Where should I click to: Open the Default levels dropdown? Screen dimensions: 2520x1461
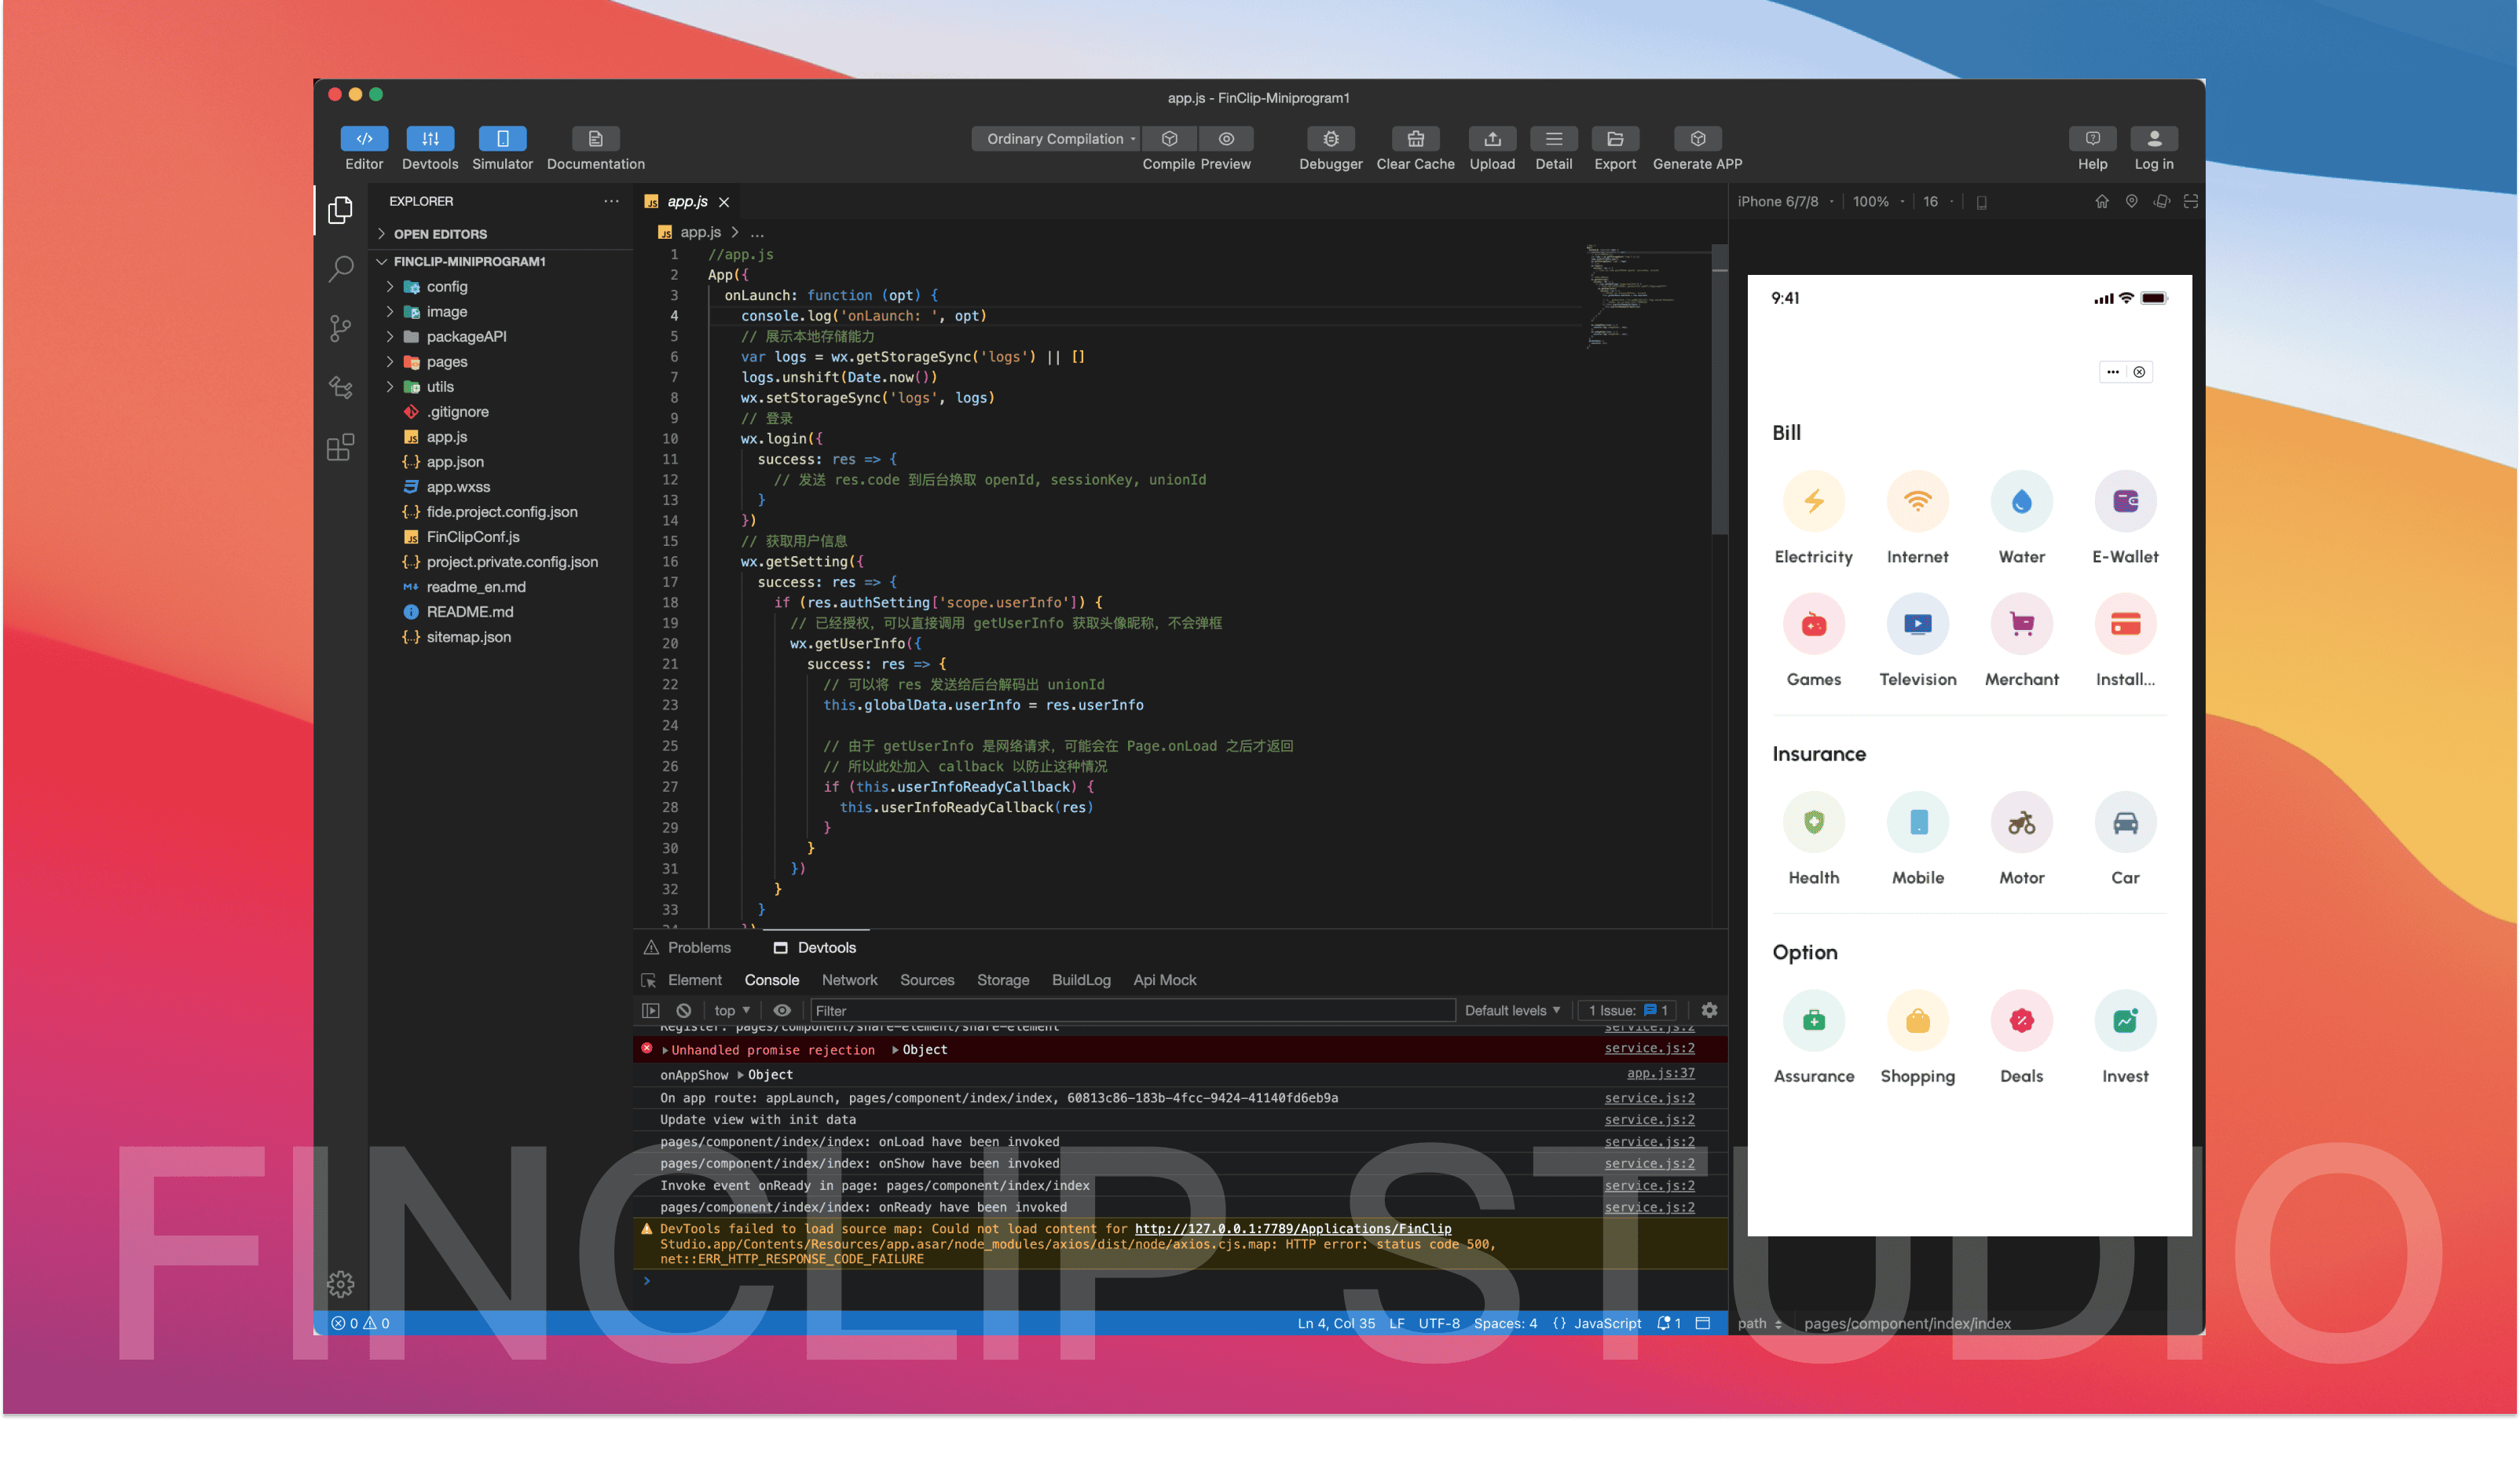pyautogui.click(x=1511, y=1010)
